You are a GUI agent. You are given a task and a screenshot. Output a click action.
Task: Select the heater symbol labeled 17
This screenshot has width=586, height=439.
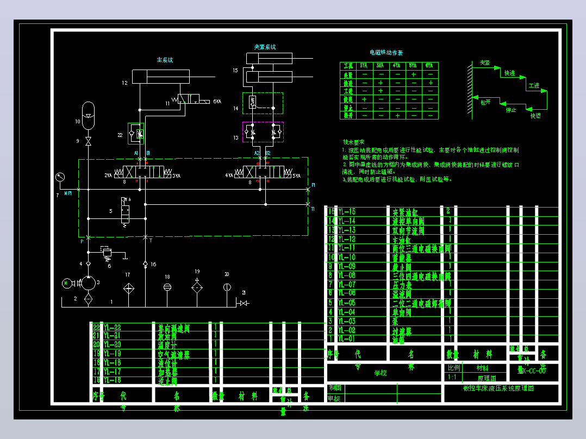tap(128, 289)
